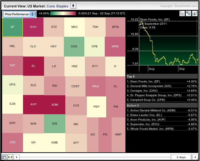Screen dimensions: 200x161
Task: Select the CPB tile
Action: pyautogui.click(x=94, y=46)
